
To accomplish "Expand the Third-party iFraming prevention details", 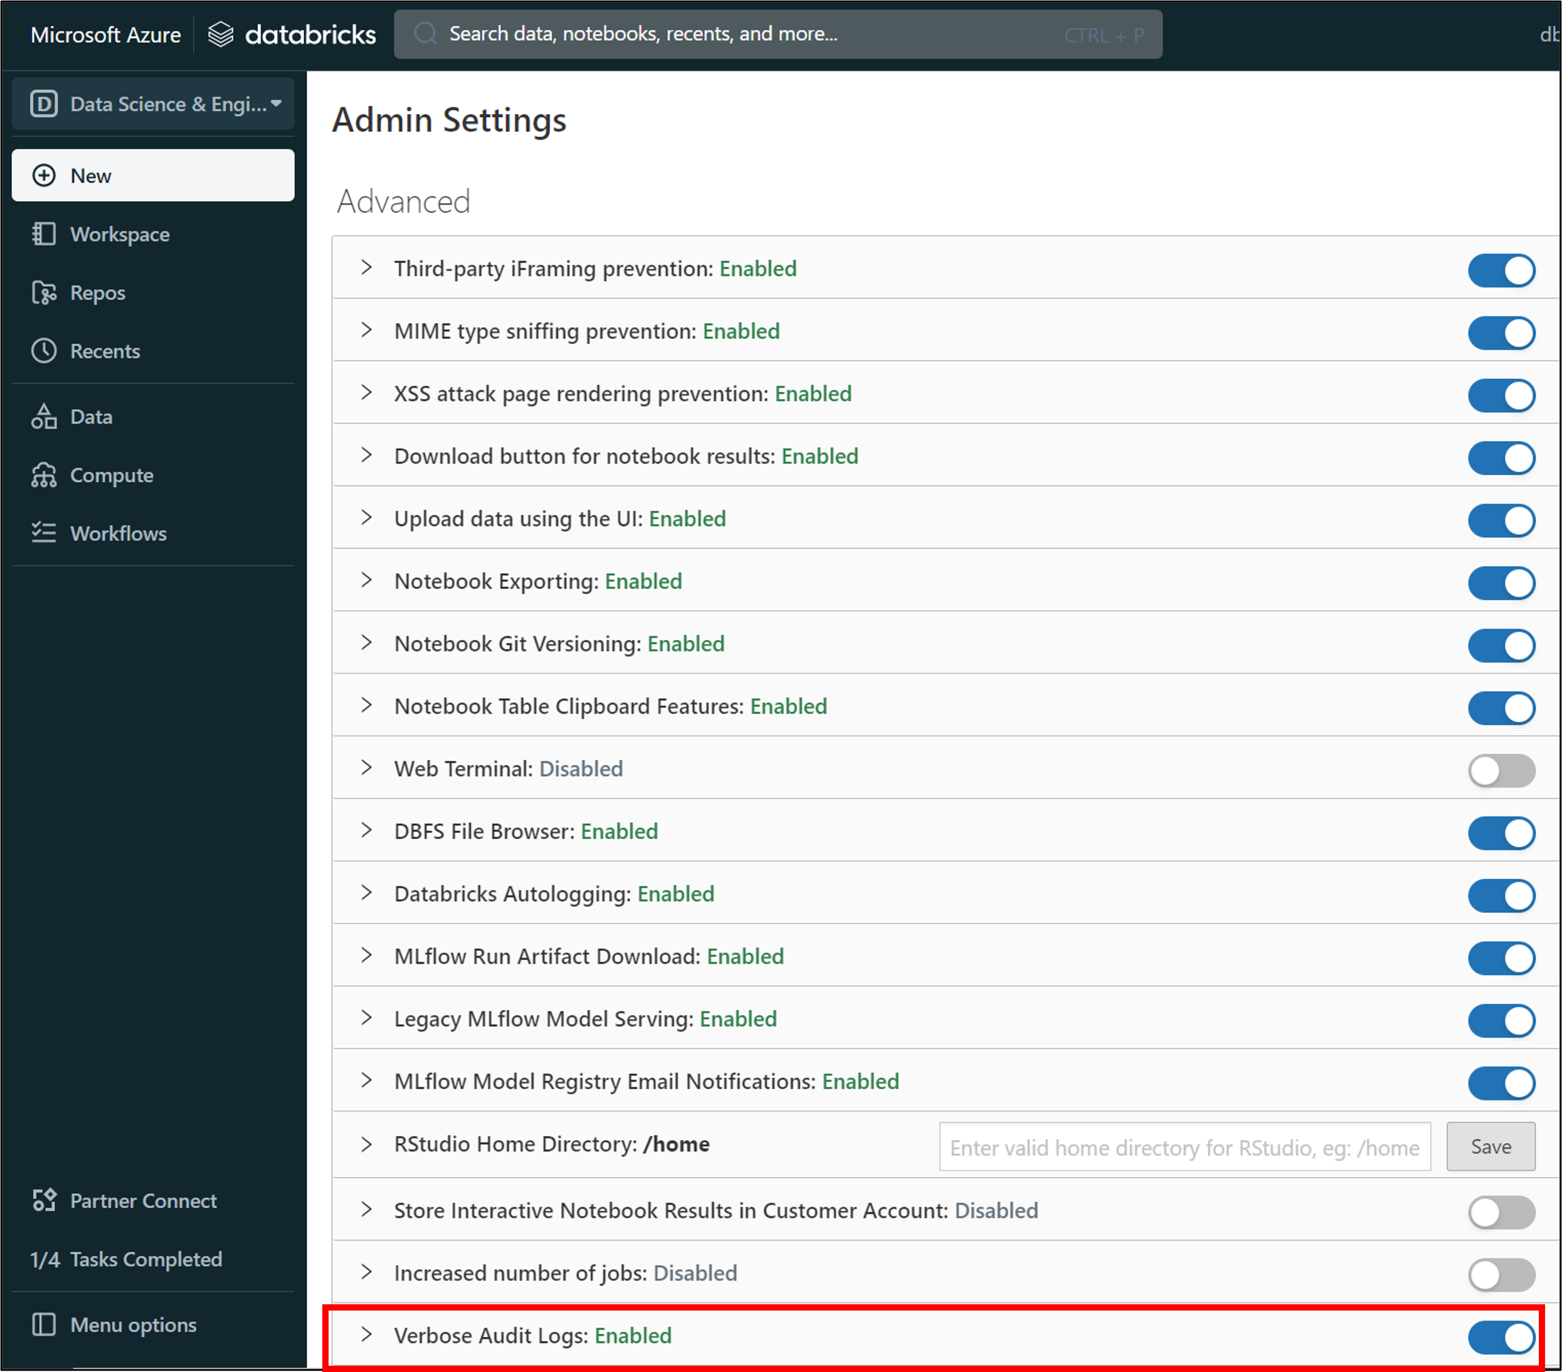I will (x=367, y=268).
